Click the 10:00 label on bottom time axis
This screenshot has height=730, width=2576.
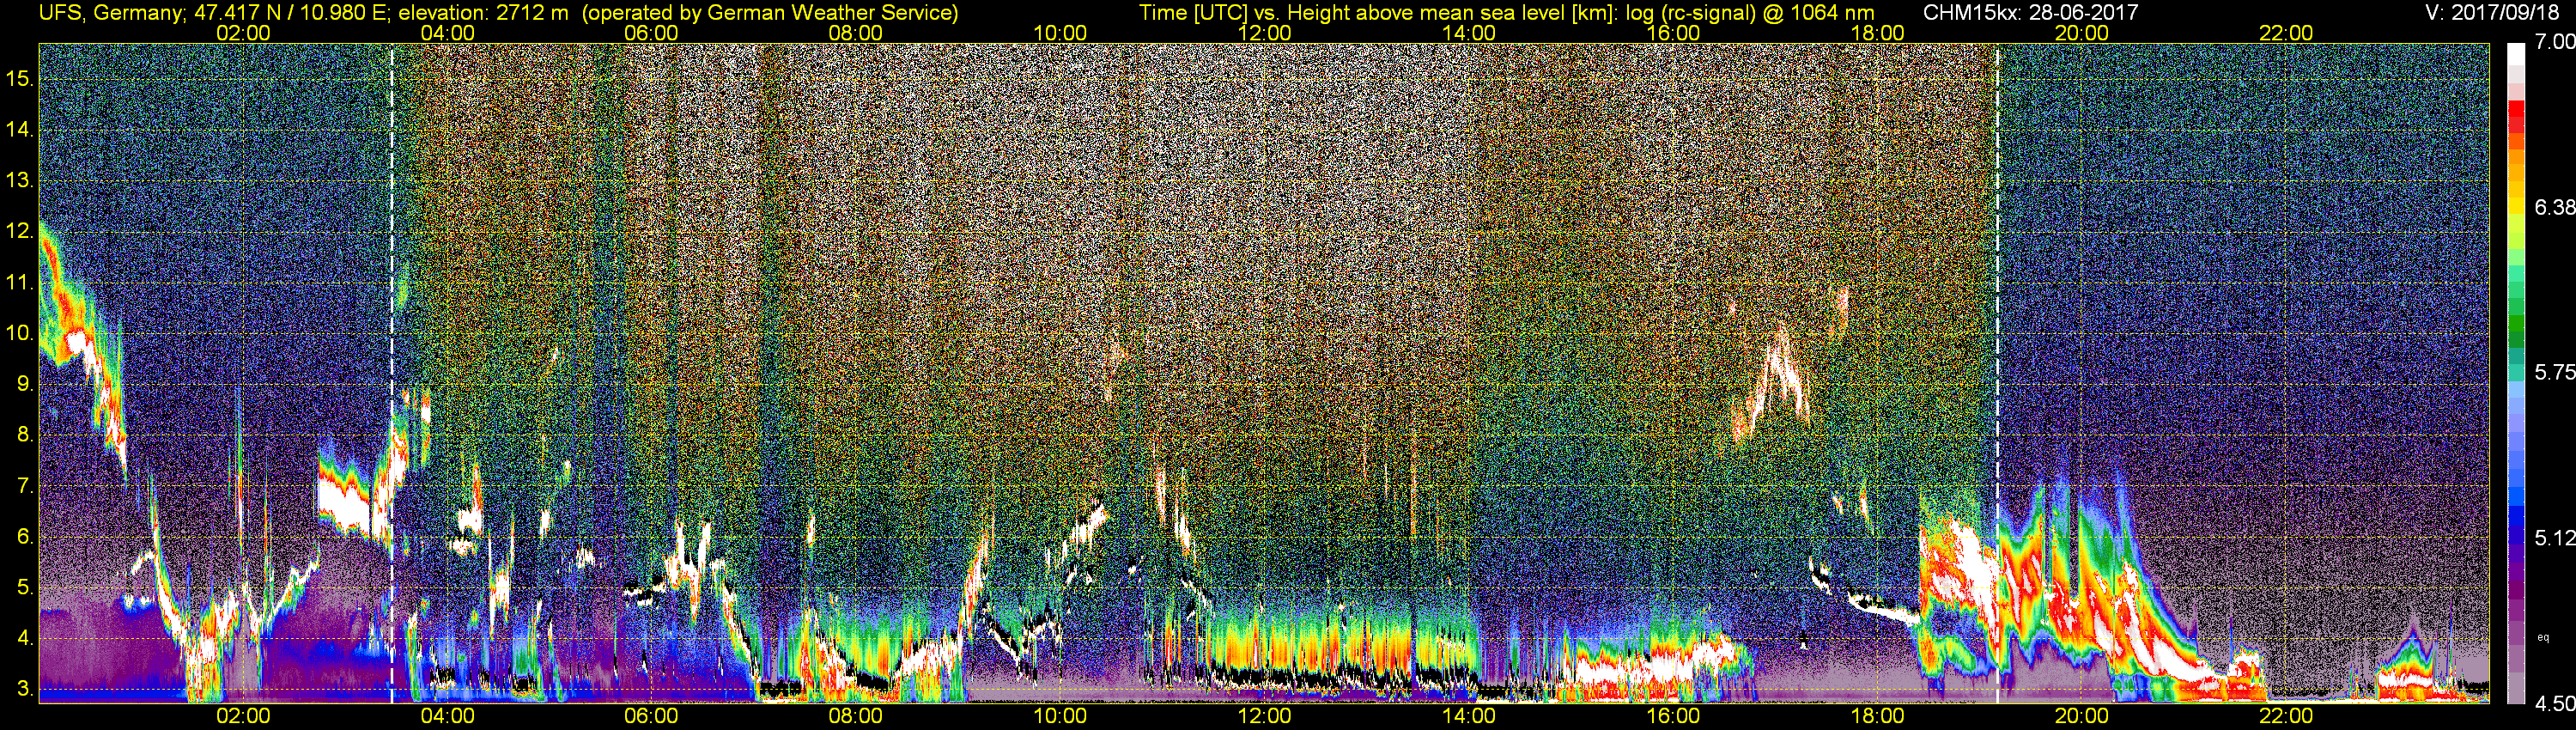pos(1060,717)
